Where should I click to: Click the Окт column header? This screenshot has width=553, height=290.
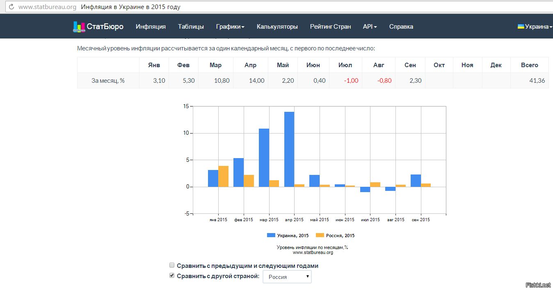pyautogui.click(x=439, y=65)
